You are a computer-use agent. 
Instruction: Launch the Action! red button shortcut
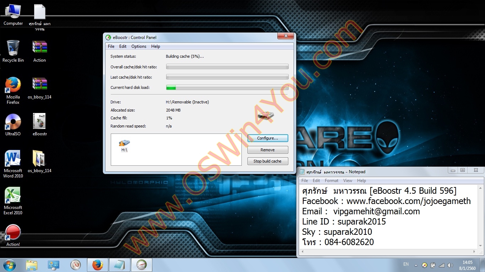click(13, 236)
